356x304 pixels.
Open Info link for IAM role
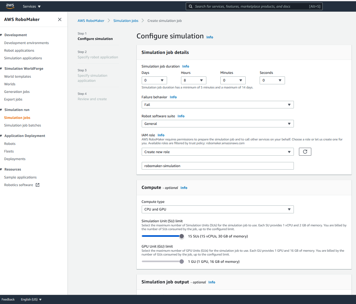[x=161, y=135]
